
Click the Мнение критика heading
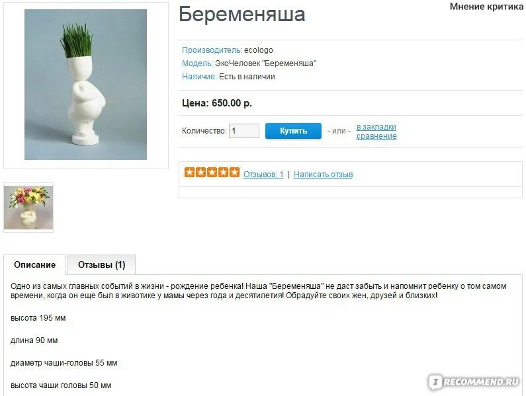coord(486,7)
